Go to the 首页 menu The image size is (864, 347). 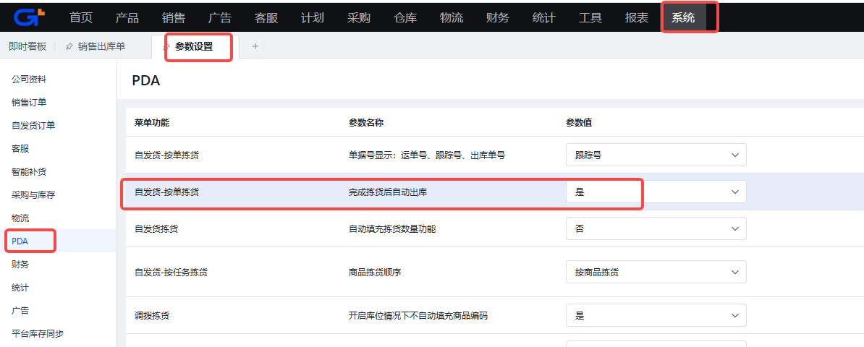point(81,17)
